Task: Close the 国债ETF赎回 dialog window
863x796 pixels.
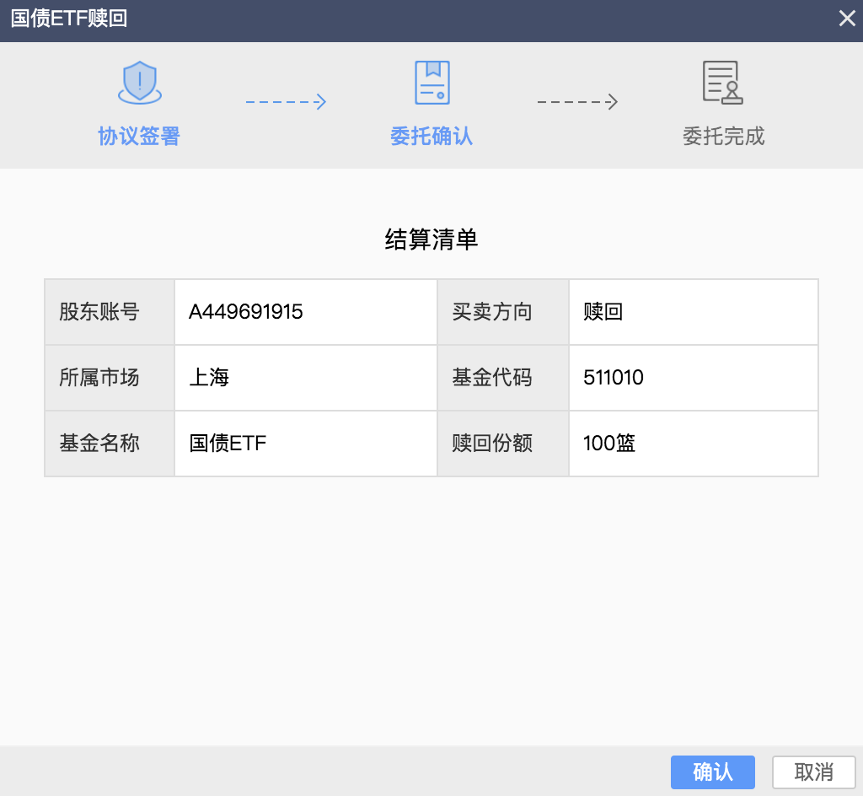Action: click(846, 19)
